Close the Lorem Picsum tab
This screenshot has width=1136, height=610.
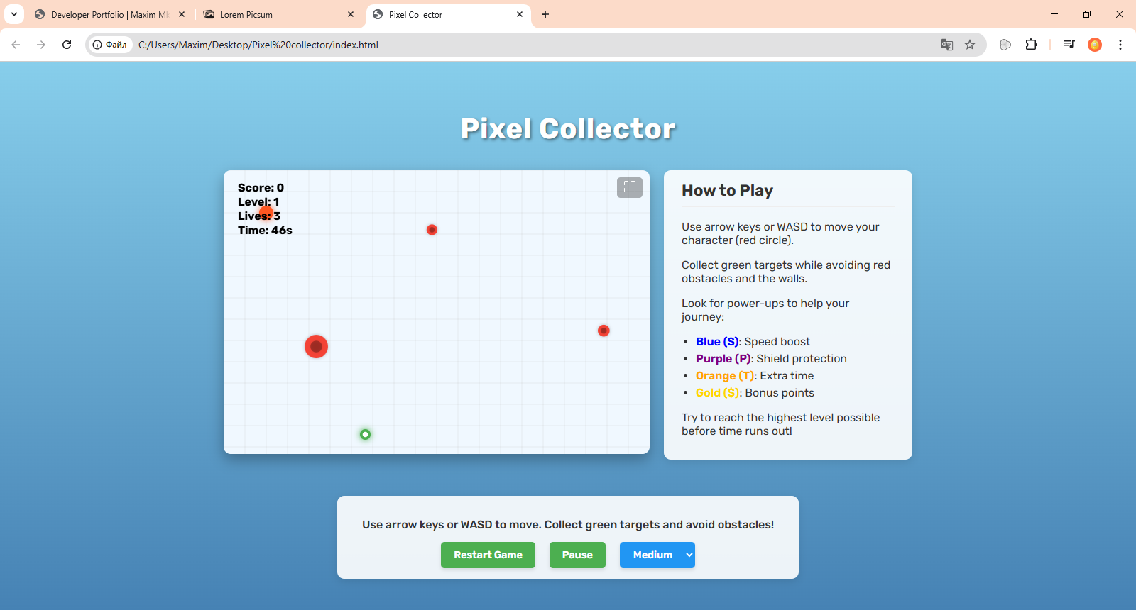[351, 14]
